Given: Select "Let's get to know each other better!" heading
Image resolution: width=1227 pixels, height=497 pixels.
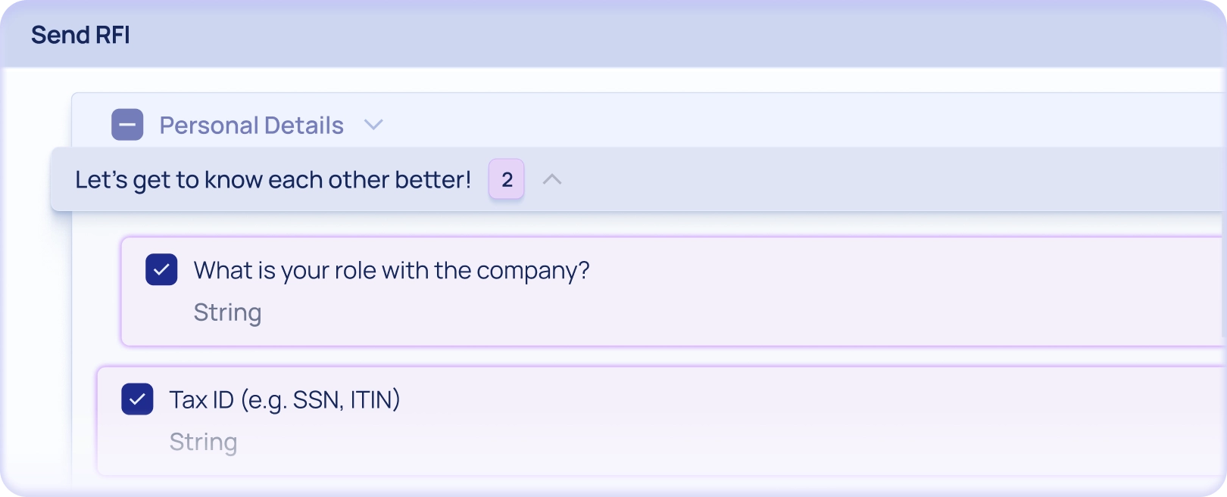Looking at the screenshot, I should click(x=273, y=179).
